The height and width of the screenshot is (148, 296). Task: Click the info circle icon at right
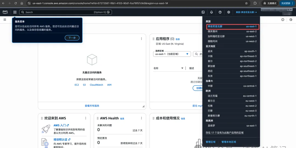[x=283, y=20]
